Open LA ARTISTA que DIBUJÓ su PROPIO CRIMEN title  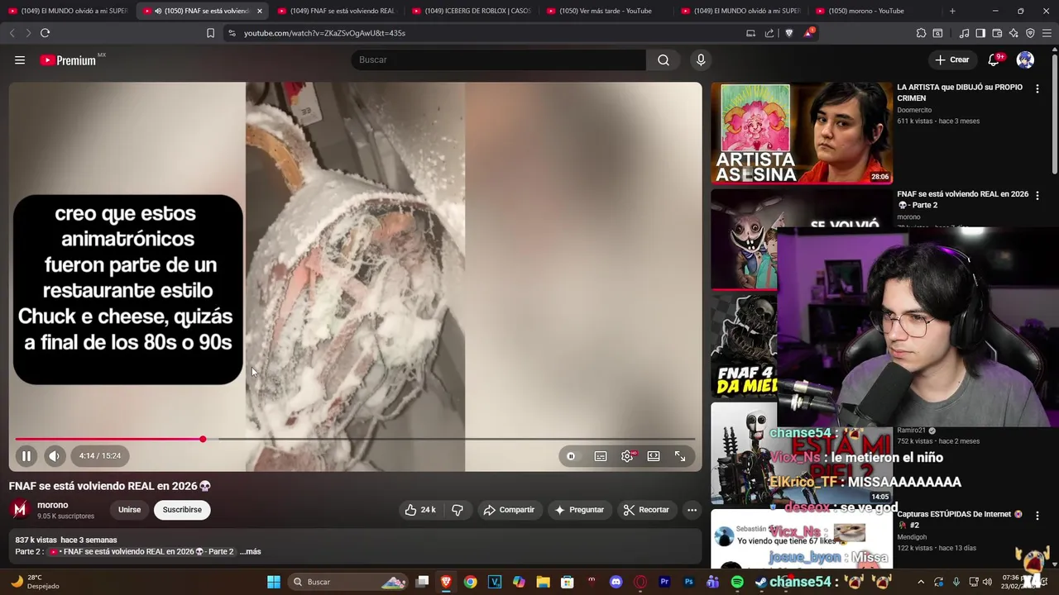point(960,93)
